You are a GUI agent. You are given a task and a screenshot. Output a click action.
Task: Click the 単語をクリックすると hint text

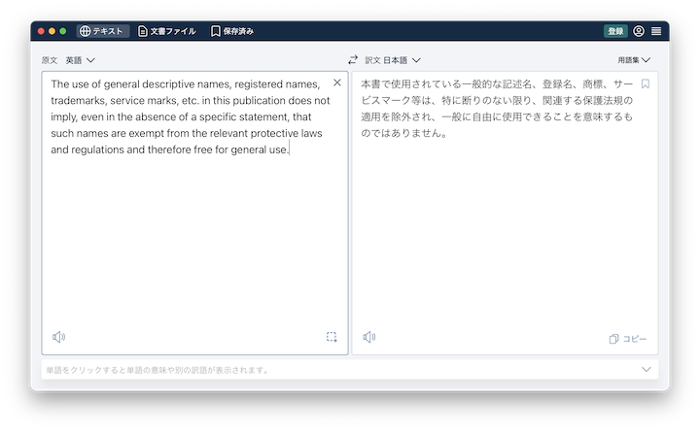(x=157, y=370)
